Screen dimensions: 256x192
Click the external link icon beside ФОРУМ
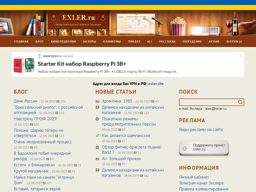pos(240,42)
